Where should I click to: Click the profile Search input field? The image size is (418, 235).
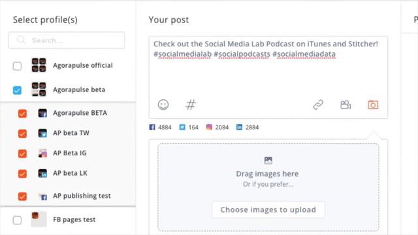pyautogui.click(x=67, y=40)
